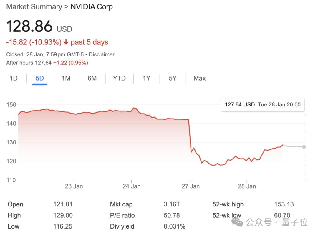Viewport: 318px width, 235px height.
Task: Click the 127.64 USD price tooltip
Action: point(263,104)
